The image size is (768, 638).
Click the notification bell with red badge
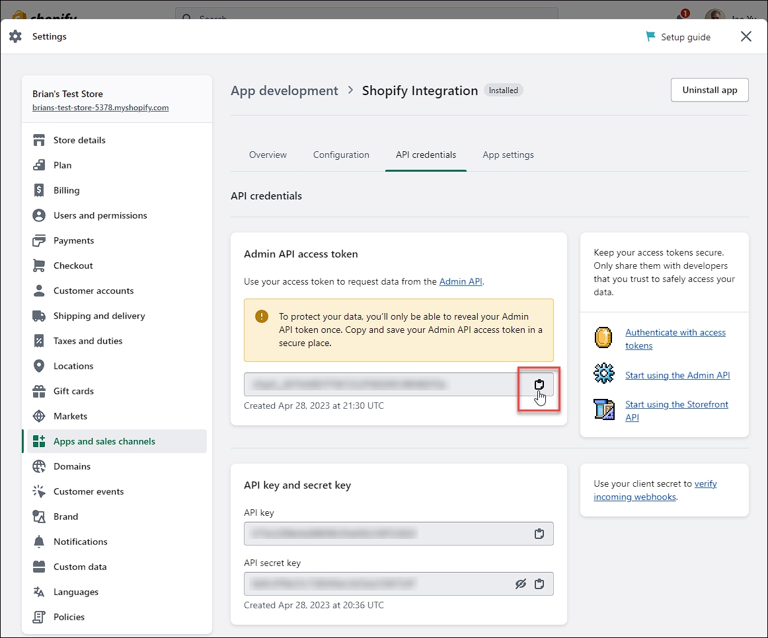(682, 15)
